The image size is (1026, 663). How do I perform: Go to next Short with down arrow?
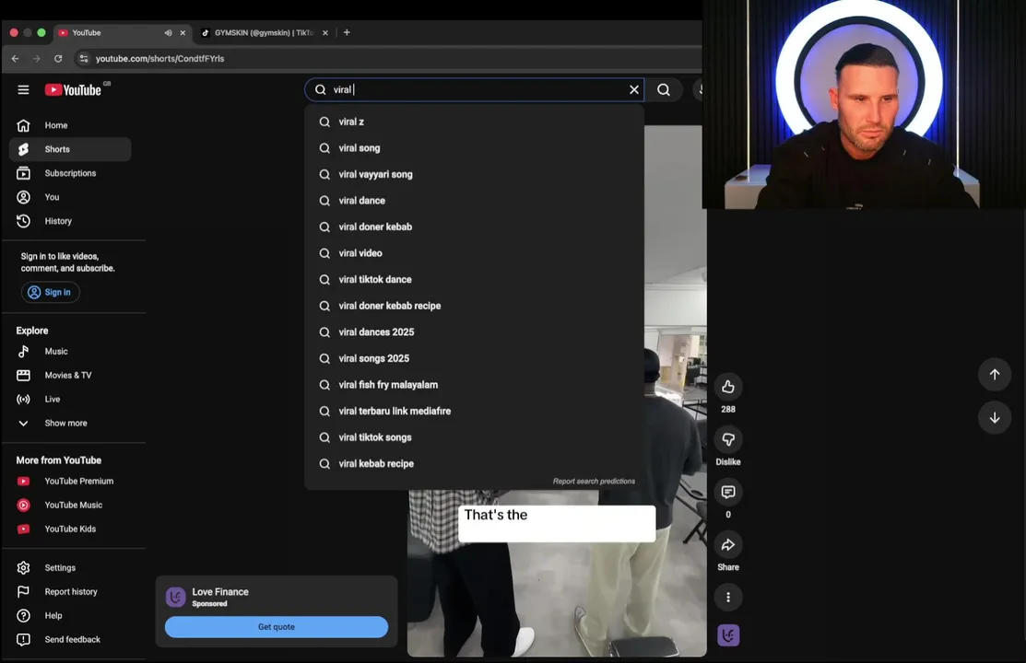994,417
